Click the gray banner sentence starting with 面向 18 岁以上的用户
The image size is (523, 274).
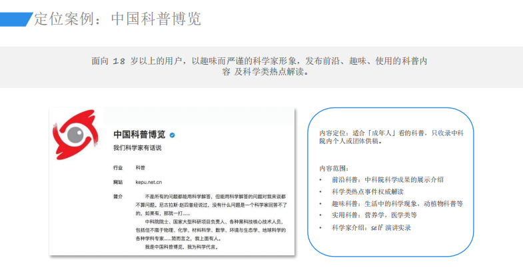259,66
